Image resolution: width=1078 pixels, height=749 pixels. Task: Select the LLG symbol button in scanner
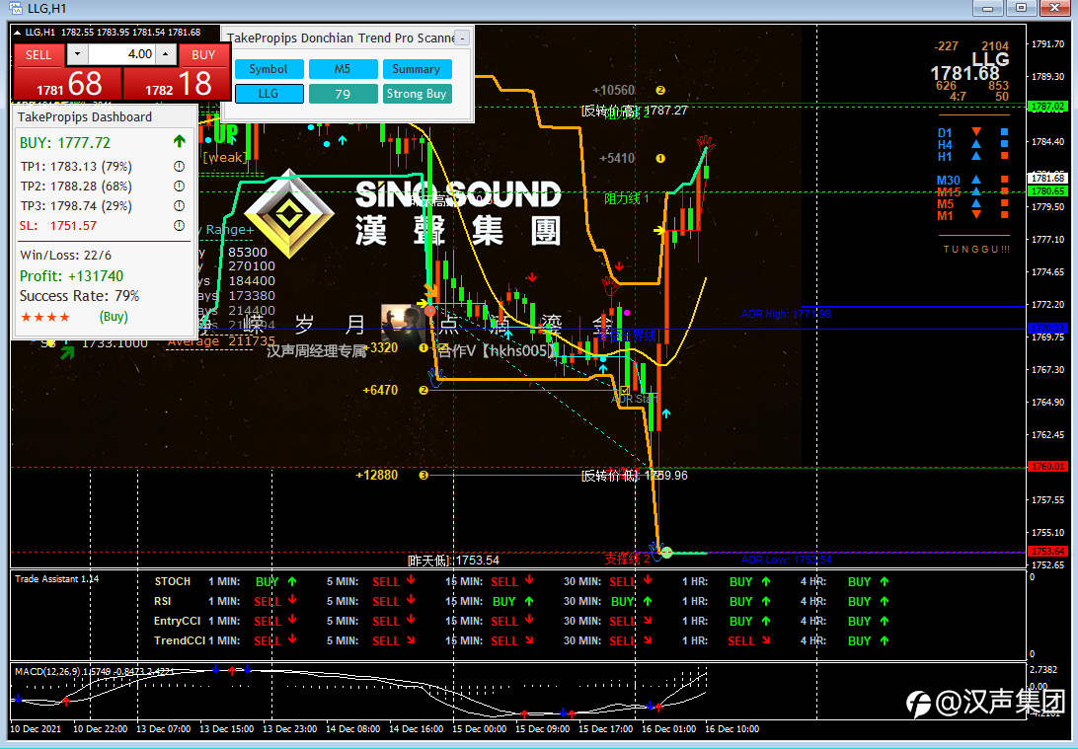(269, 94)
